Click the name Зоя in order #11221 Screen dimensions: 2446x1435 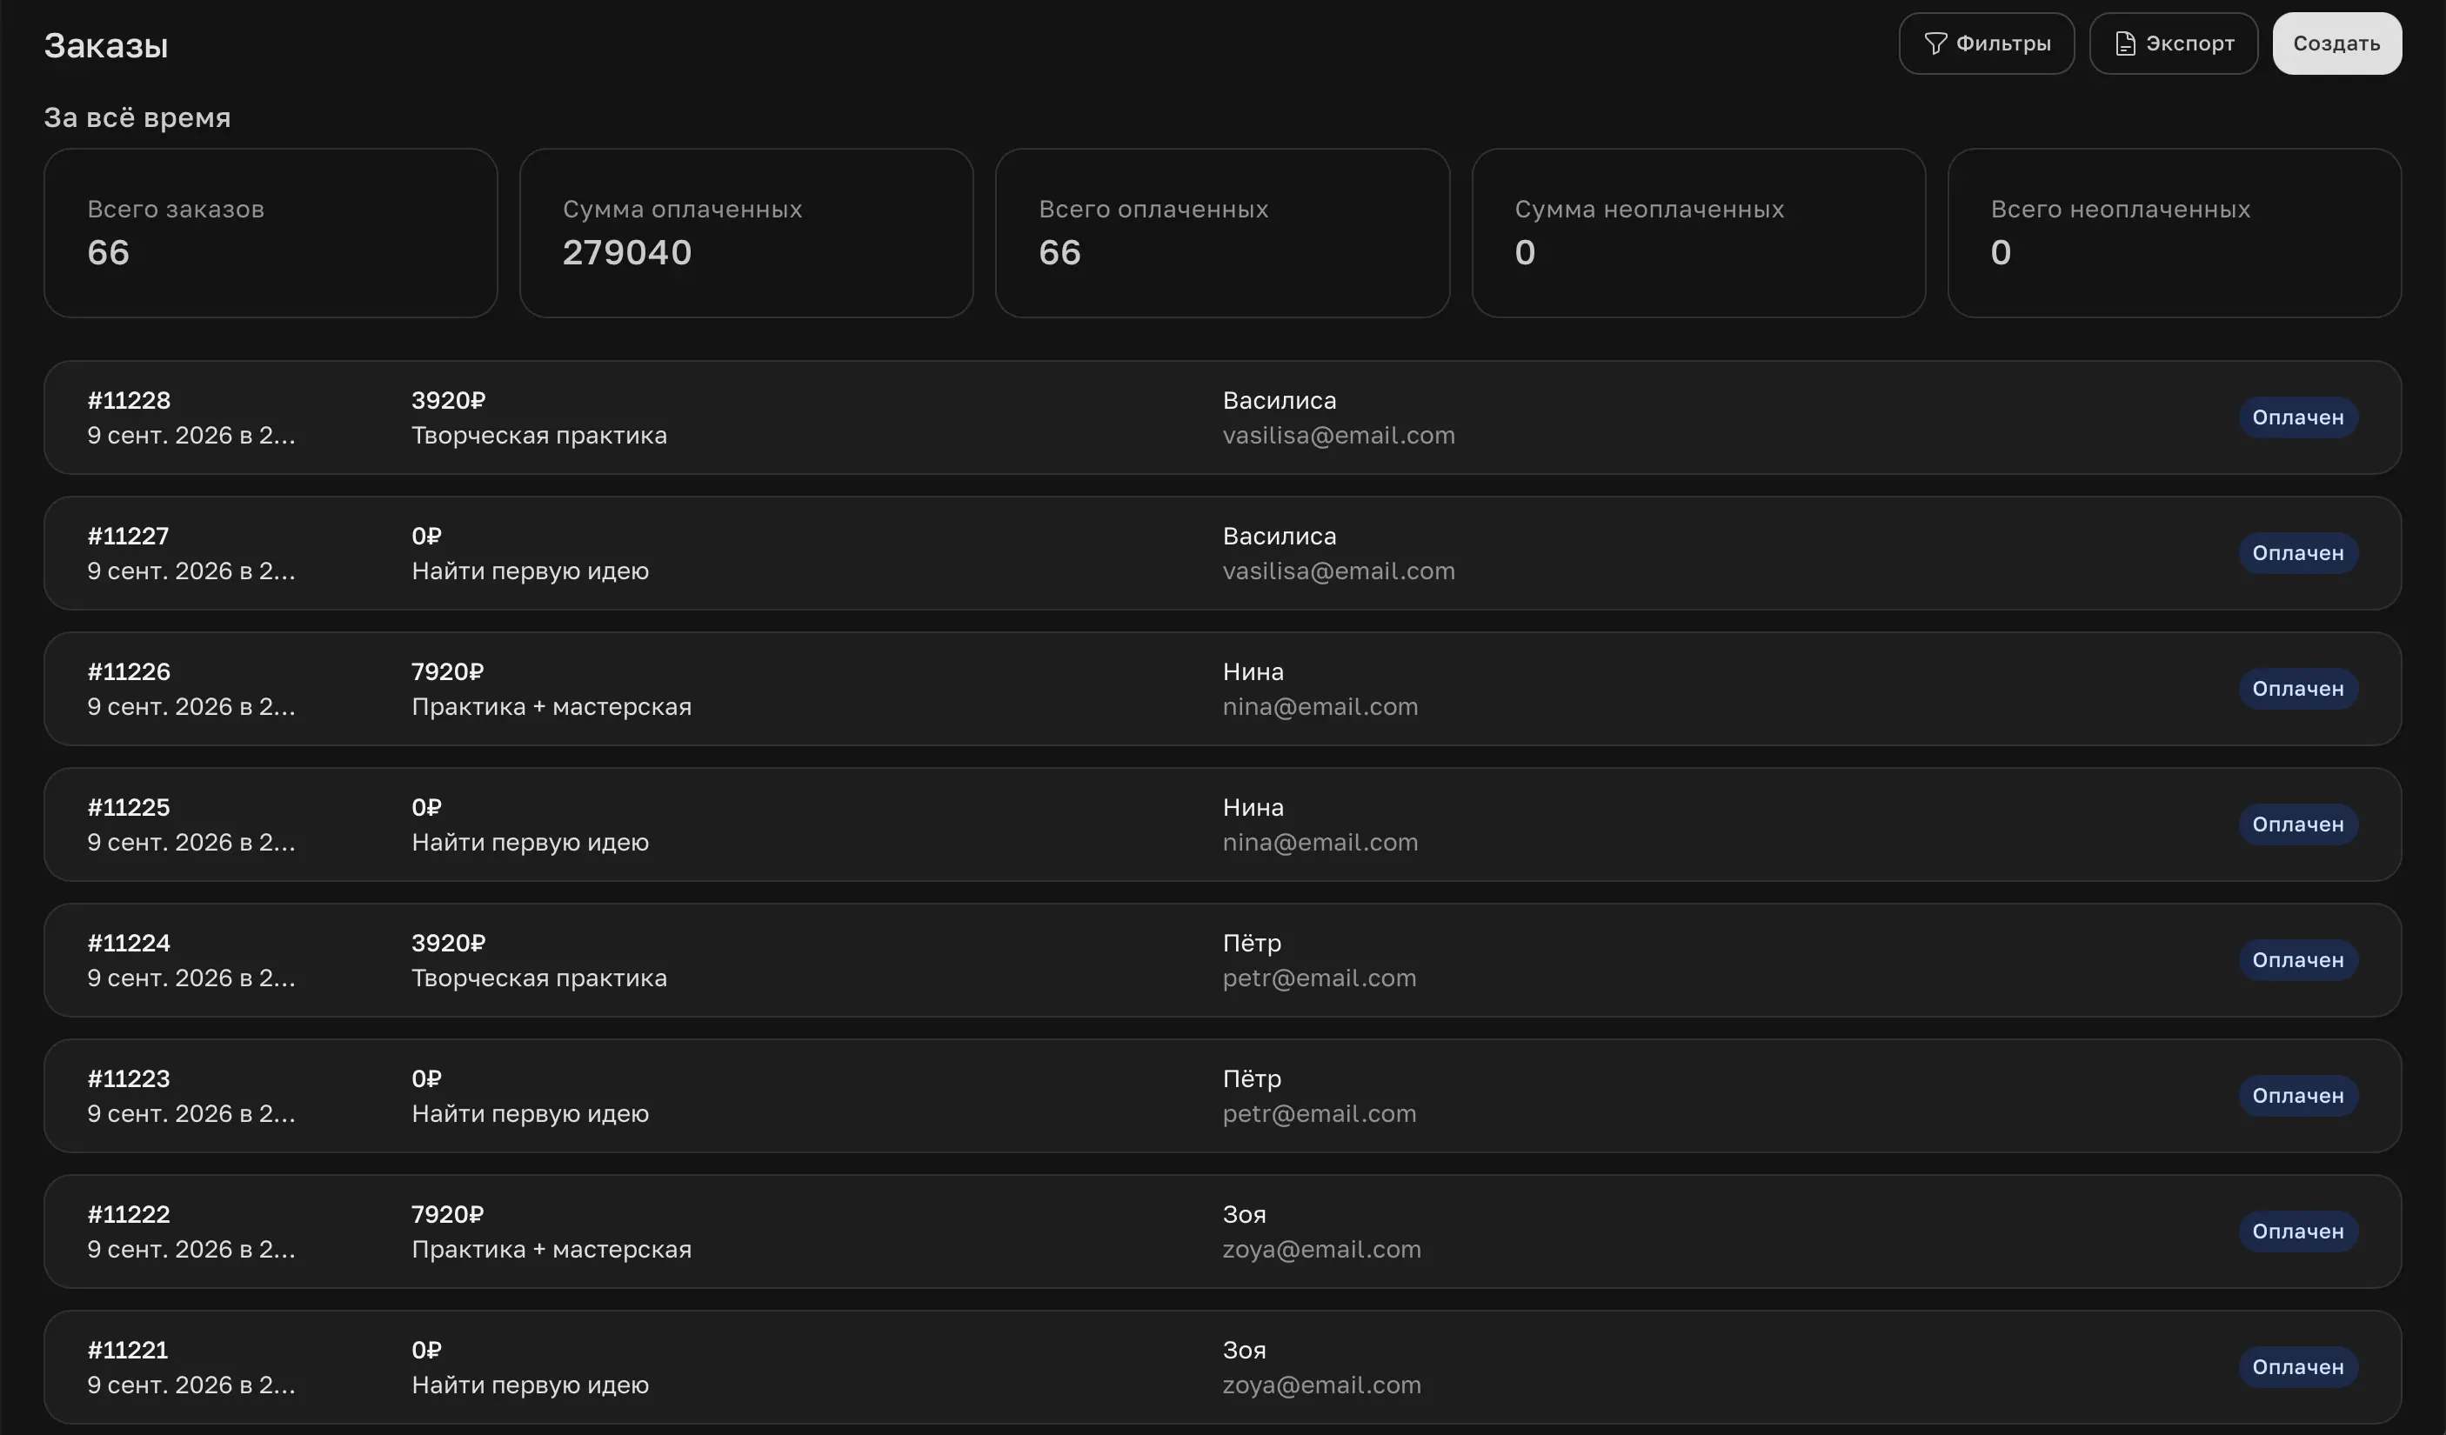coord(1243,1351)
